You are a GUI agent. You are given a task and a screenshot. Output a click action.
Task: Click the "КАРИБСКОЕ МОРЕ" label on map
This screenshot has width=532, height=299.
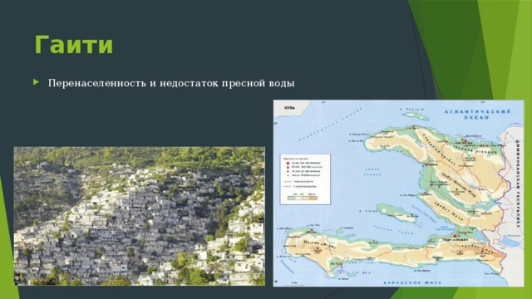(x=412, y=282)
